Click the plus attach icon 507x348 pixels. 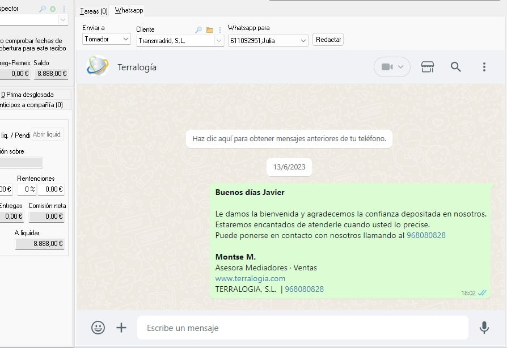tap(121, 328)
